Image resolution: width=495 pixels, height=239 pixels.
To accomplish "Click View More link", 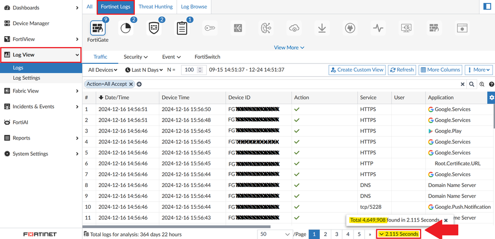I will point(289,48).
